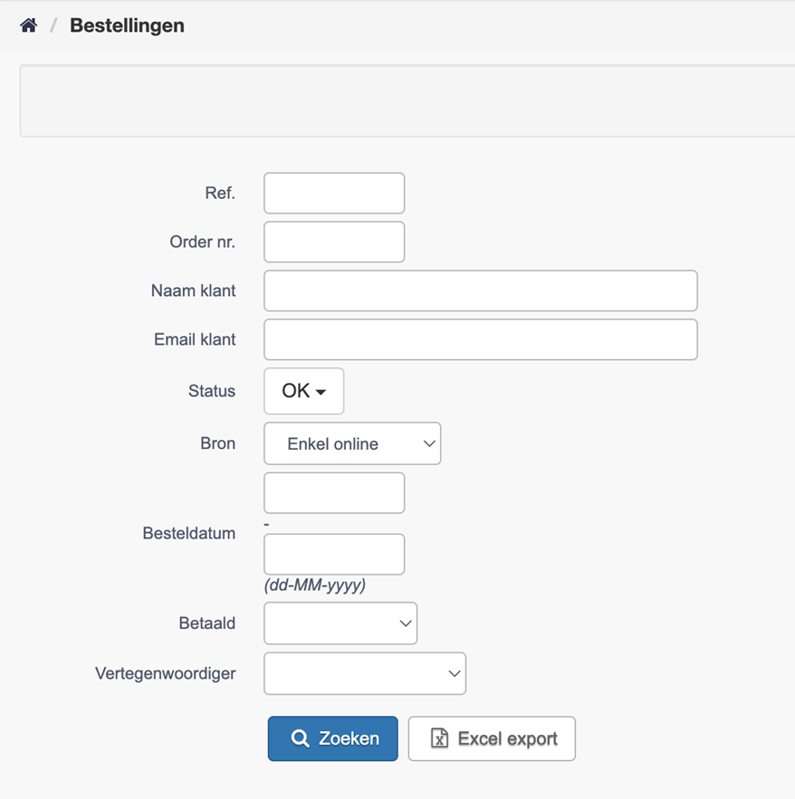795x799 pixels.
Task: Go to the home page icon
Action: pyautogui.click(x=29, y=25)
